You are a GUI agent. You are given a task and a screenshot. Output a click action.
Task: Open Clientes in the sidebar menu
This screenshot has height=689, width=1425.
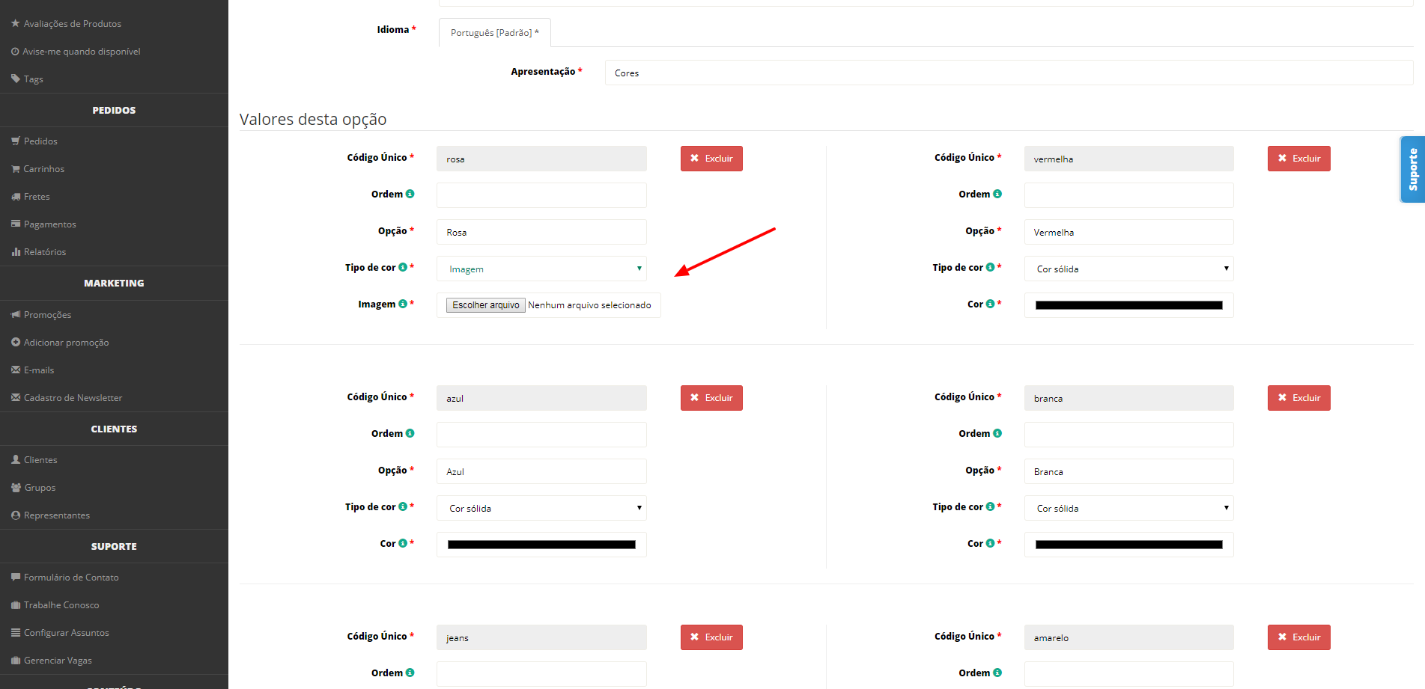pos(40,459)
